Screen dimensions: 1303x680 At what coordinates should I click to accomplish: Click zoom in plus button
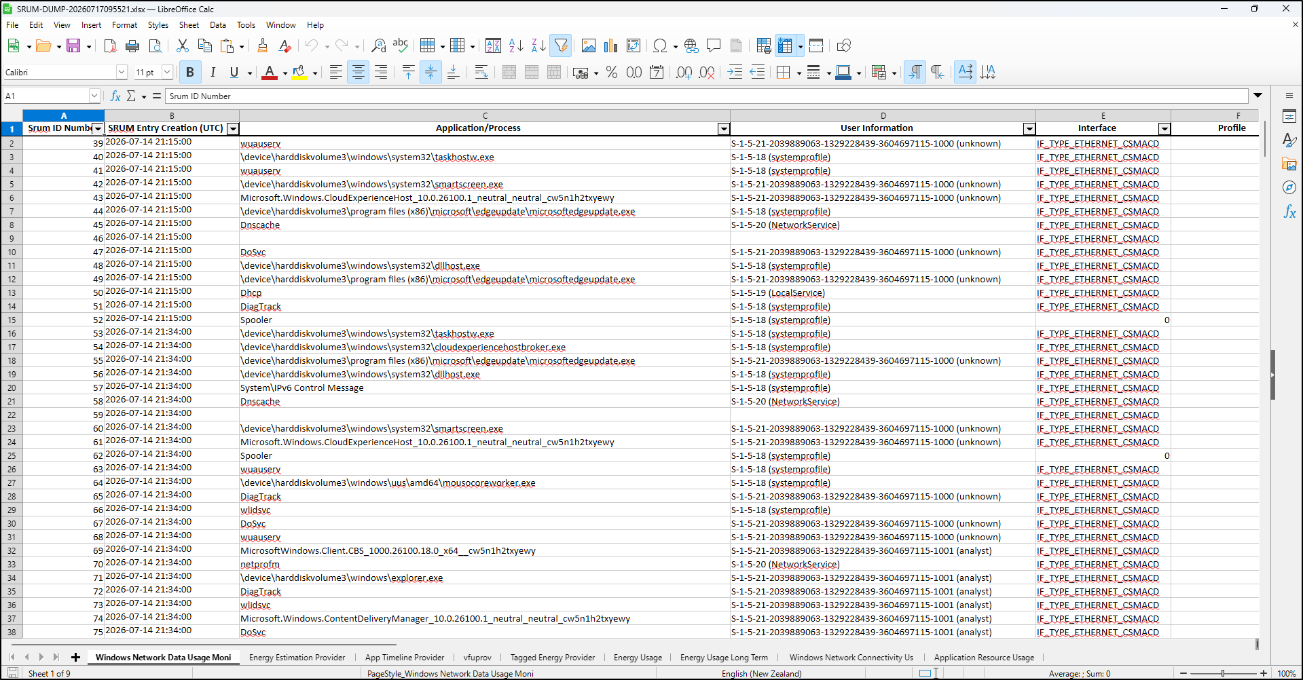coord(1264,674)
